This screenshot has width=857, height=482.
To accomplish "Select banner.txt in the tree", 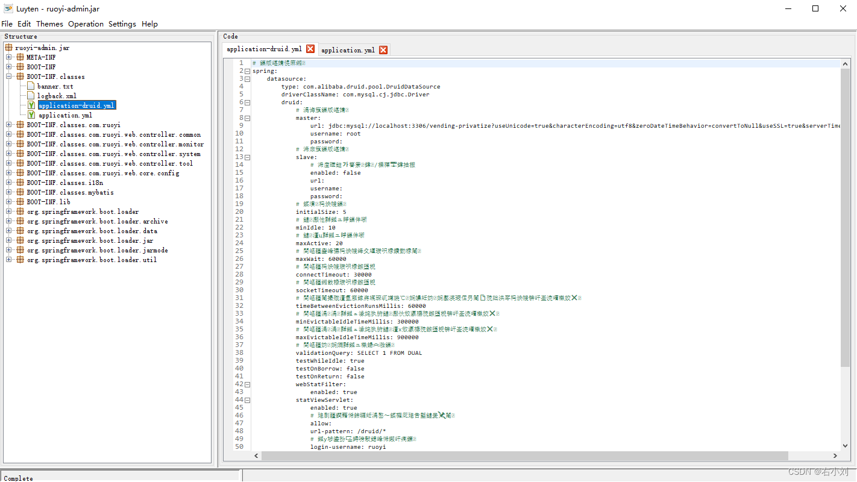I will [x=55, y=86].
